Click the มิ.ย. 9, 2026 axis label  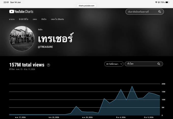tap(149, 117)
